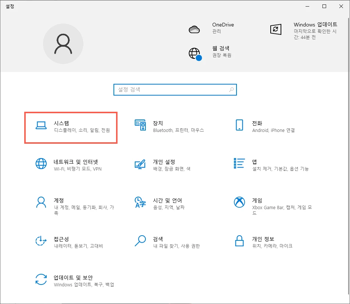The image size is (350, 304).
Task: Open the 시스템 laptop icon
Action: pyautogui.click(x=41, y=125)
